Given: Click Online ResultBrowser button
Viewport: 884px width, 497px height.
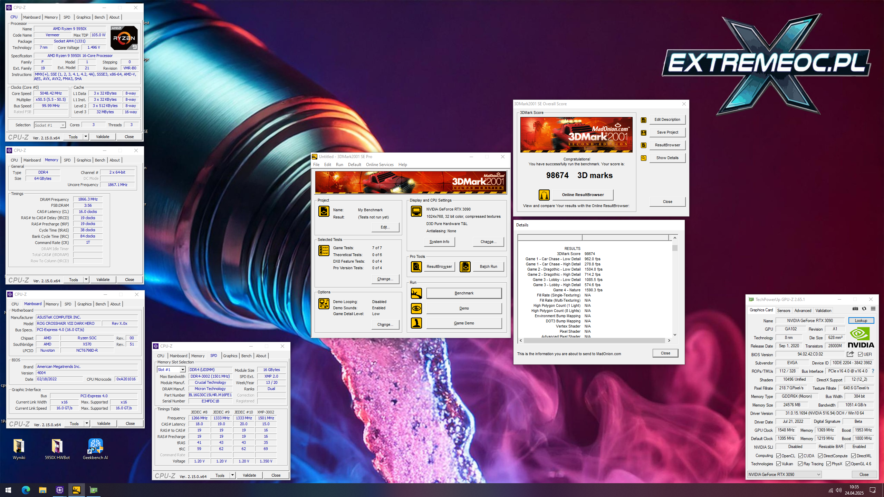Looking at the screenshot, I should [583, 195].
